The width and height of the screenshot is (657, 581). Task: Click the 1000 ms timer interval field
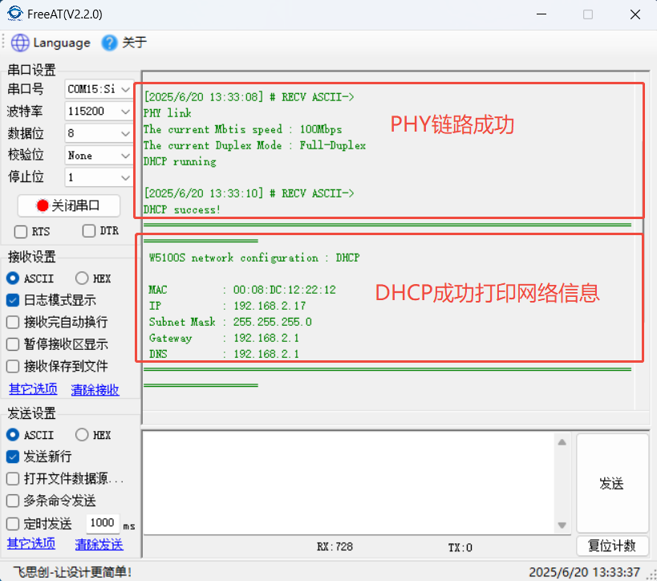pos(103,522)
